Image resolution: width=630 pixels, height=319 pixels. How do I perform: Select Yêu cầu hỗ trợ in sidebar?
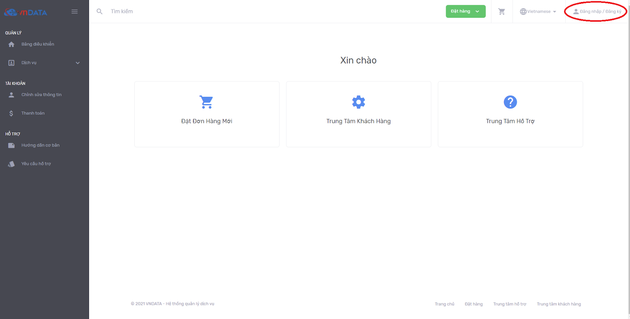(x=36, y=164)
